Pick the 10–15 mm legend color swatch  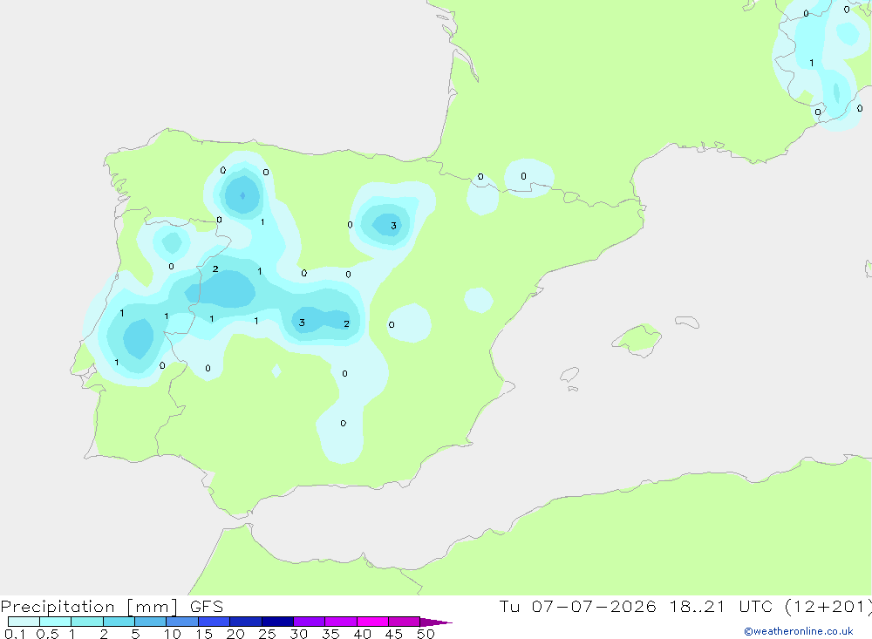pyautogui.click(x=182, y=622)
